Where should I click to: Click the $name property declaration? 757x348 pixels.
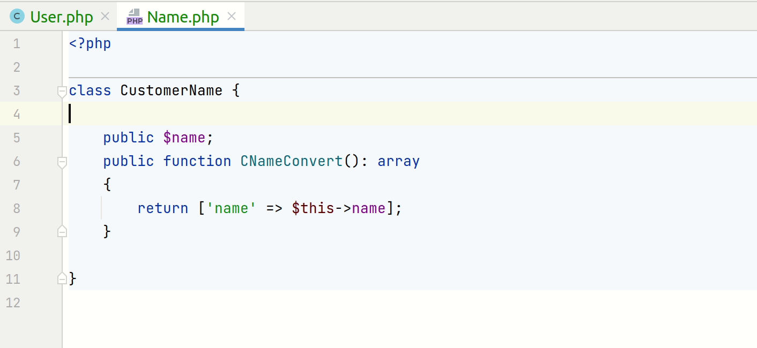click(184, 138)
